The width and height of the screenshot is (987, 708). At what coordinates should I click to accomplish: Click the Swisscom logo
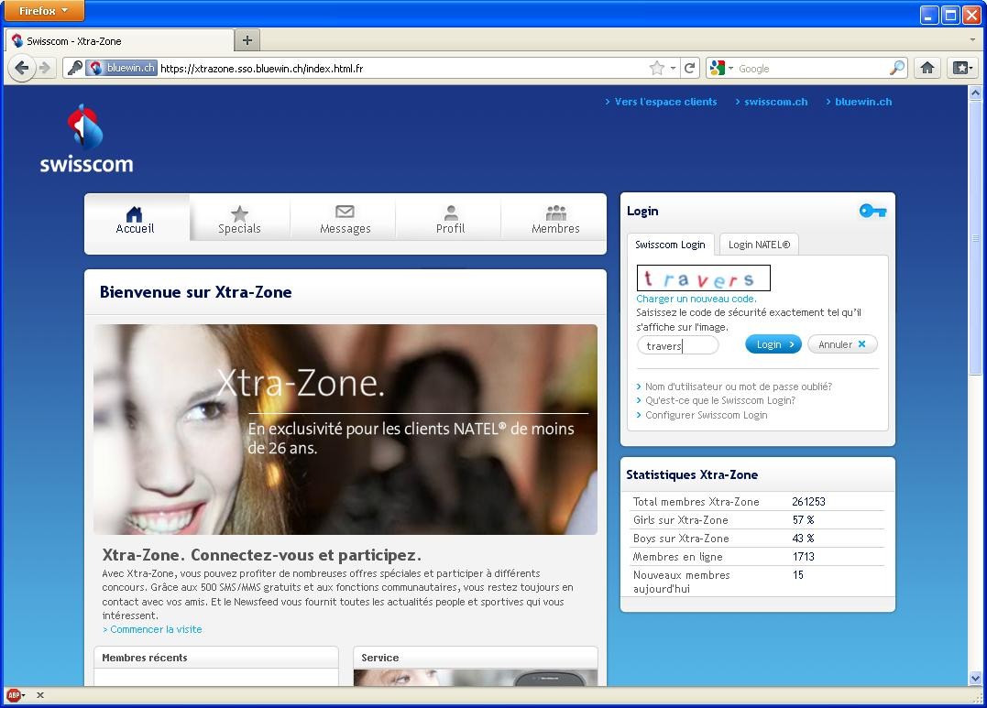87,135
